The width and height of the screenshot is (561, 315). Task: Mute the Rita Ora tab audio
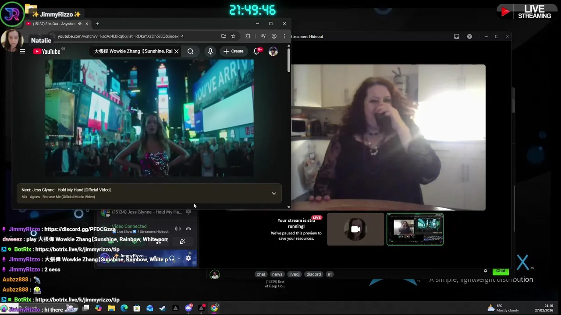tap(79, 24)
